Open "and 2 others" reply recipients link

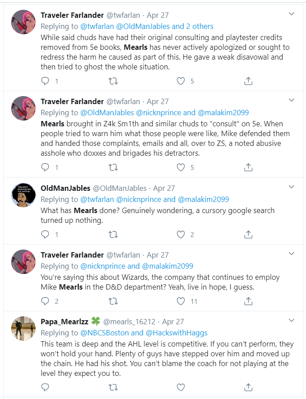point(193,26)
